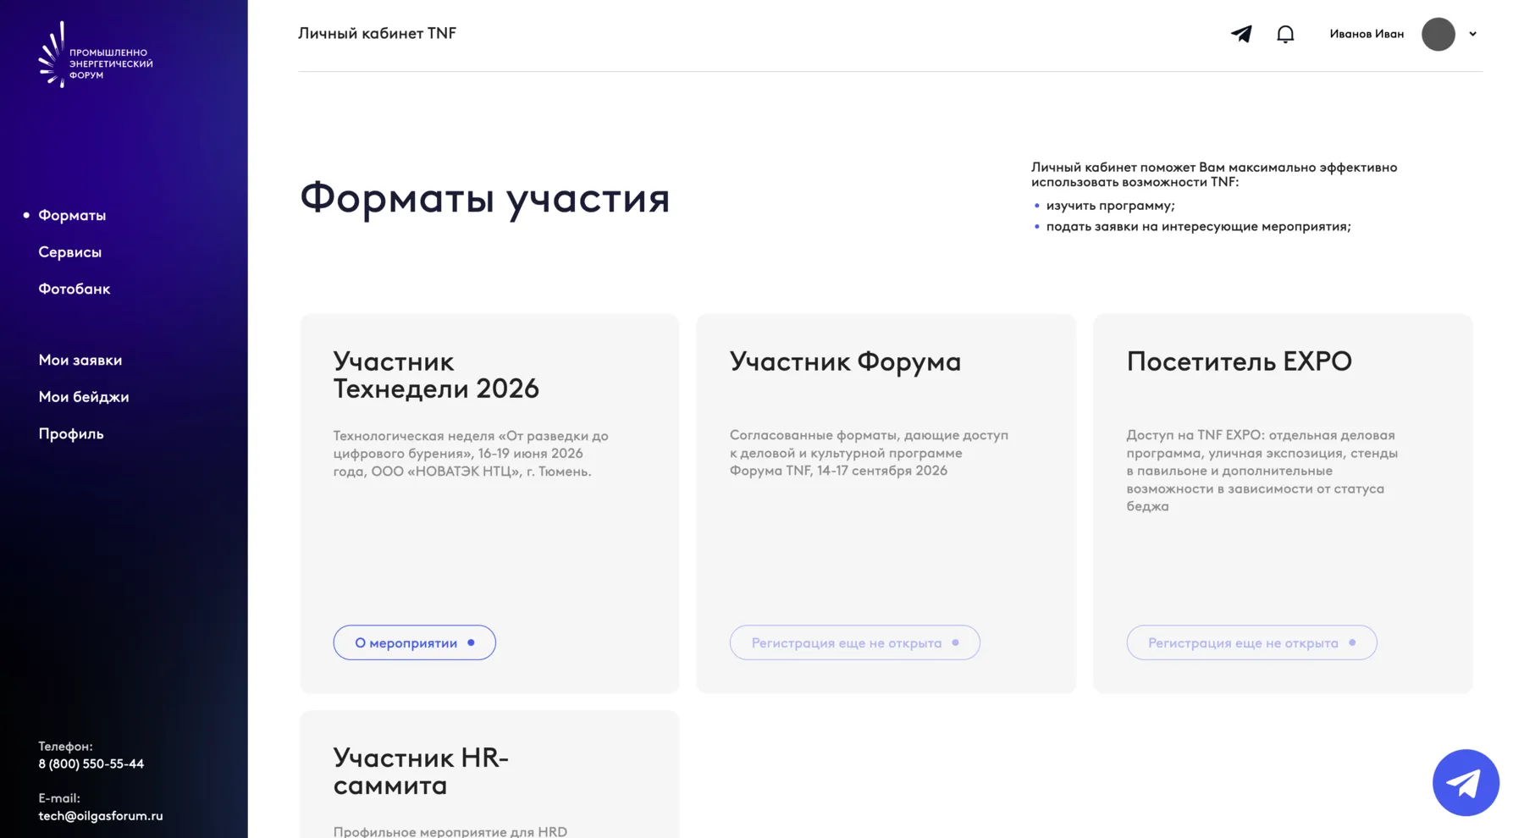The height and width of the screenshot is (838, 1524).
Task: Go to Форматы in the sidebar
Action: pyautogui.click(x=72, y=215)
